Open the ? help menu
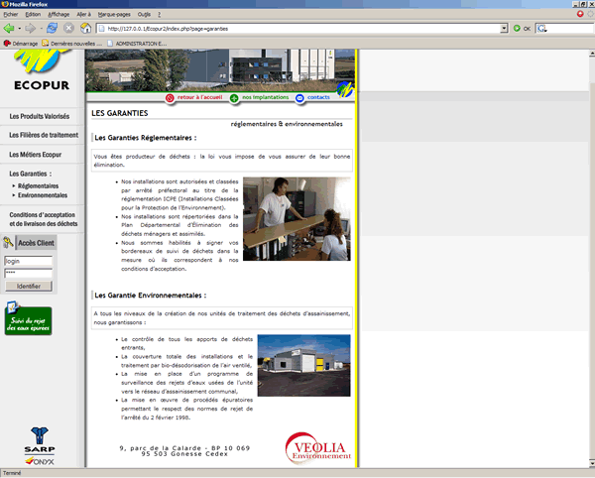Image resolution: width=595 pixels, height=478 pixels. coord(160,15)
